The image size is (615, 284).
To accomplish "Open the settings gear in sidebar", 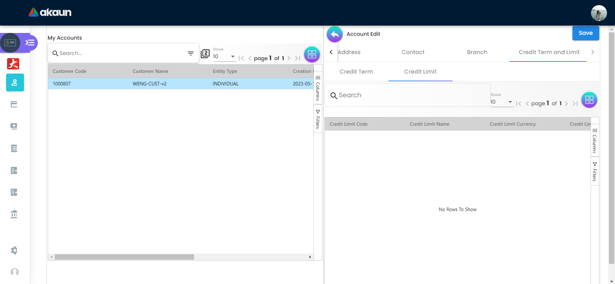I will [14, 250].
